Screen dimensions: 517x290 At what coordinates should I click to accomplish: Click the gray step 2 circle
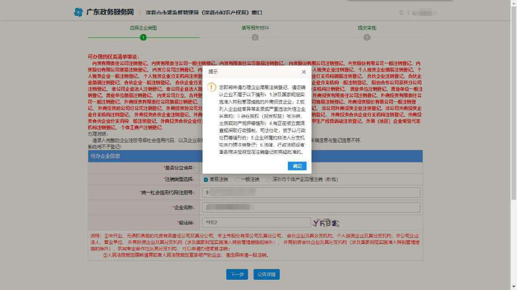click(255, 37)
